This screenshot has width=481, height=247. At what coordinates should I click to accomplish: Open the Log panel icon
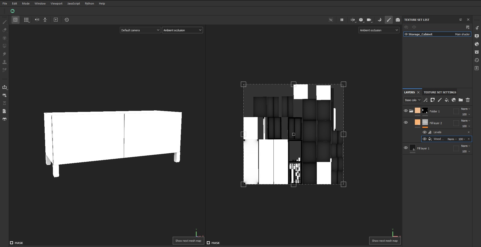coord(477,68)
